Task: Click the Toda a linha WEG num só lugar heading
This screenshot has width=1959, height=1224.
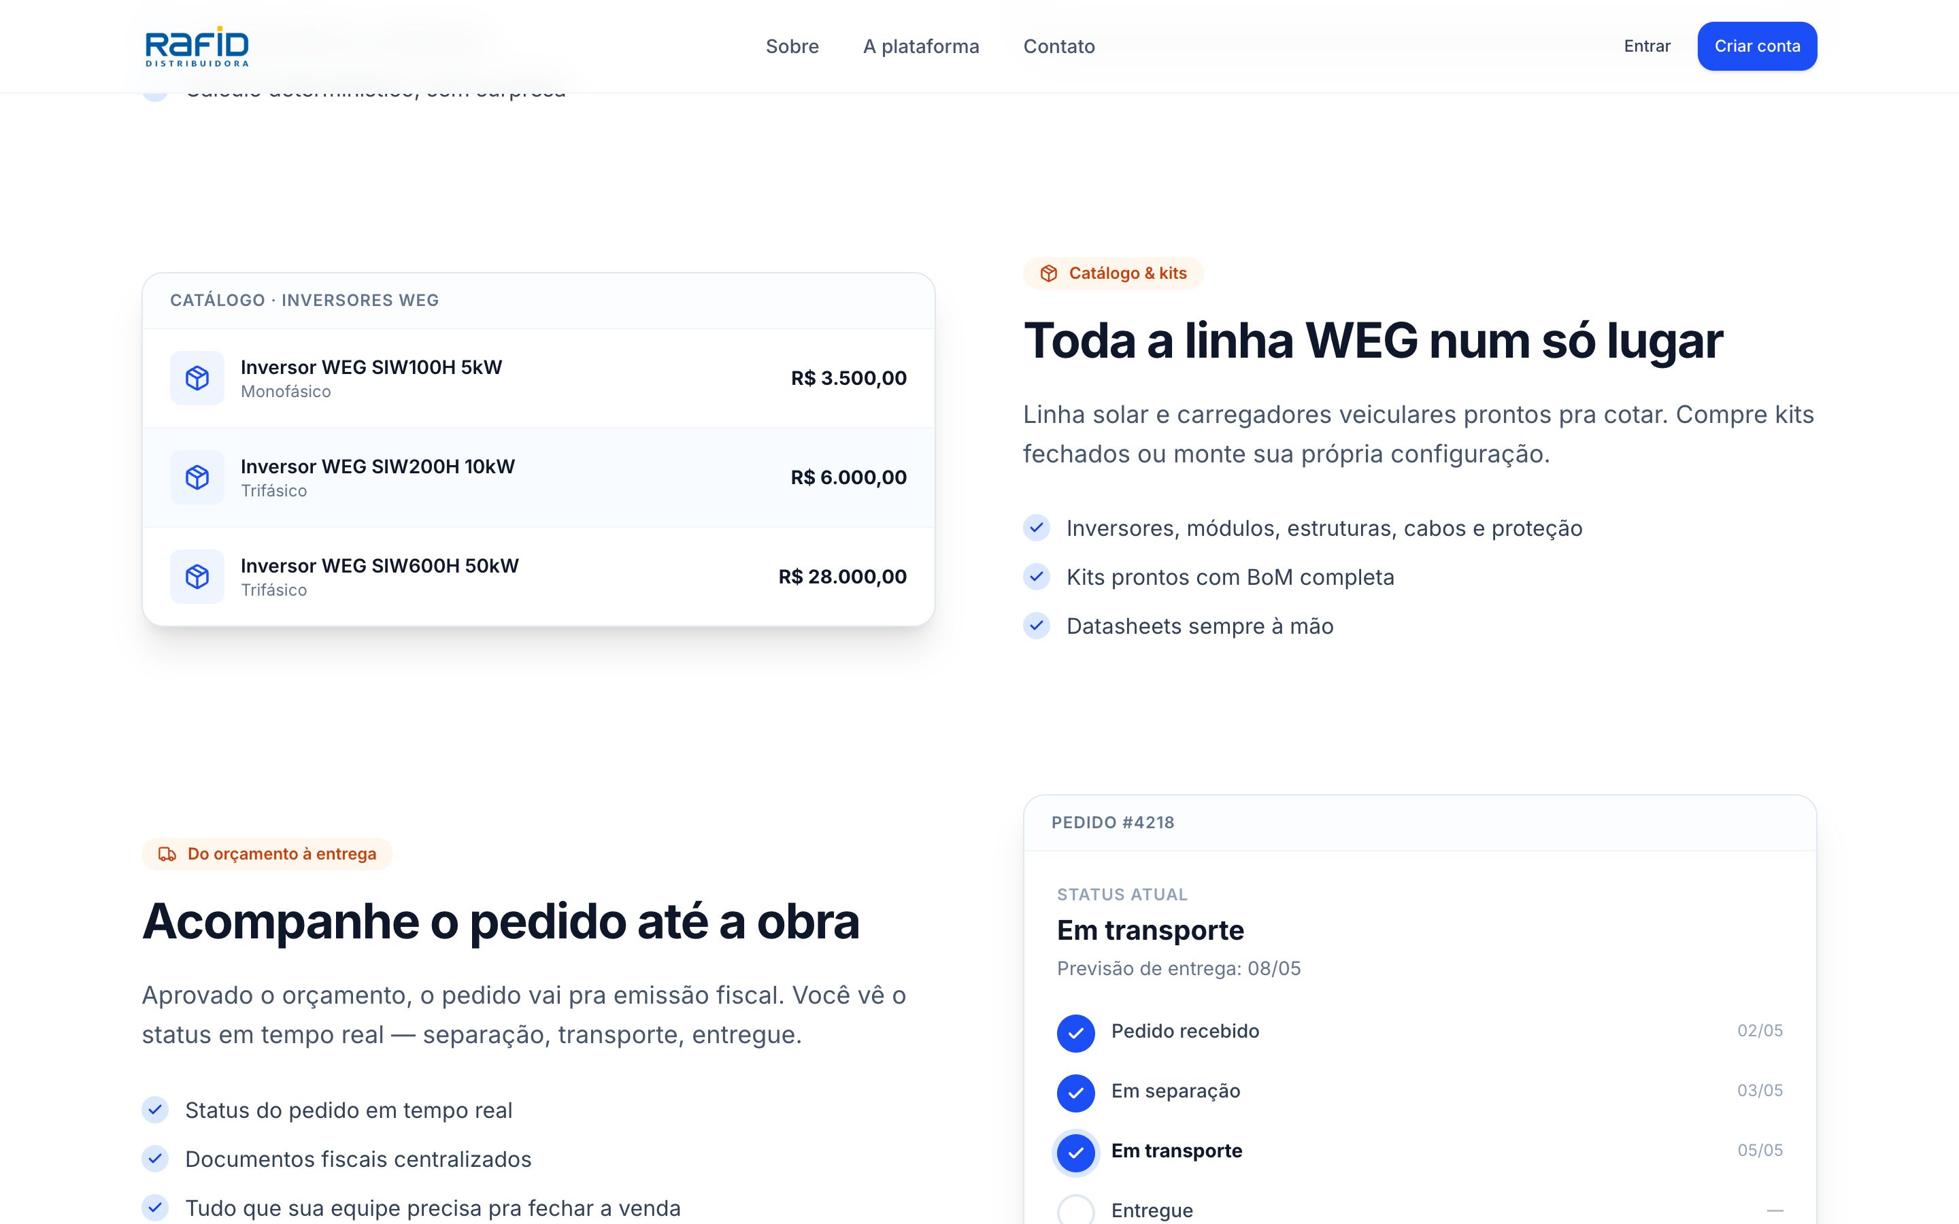Action: pos(1373,340)
